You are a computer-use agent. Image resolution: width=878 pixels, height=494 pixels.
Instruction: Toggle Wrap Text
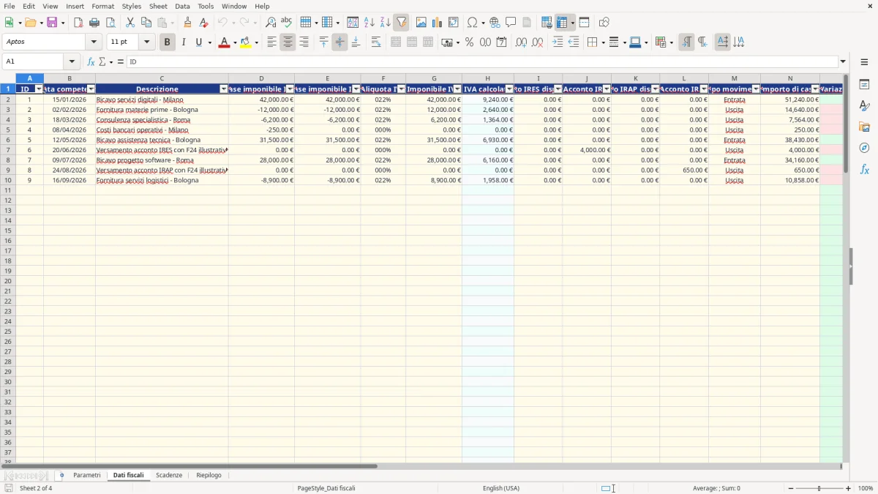pyautogui.click(x=376, y=42)
